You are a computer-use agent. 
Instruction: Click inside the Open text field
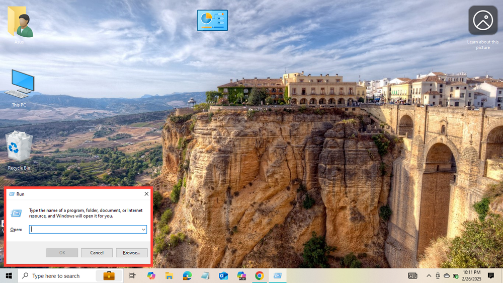pos(85,229)
